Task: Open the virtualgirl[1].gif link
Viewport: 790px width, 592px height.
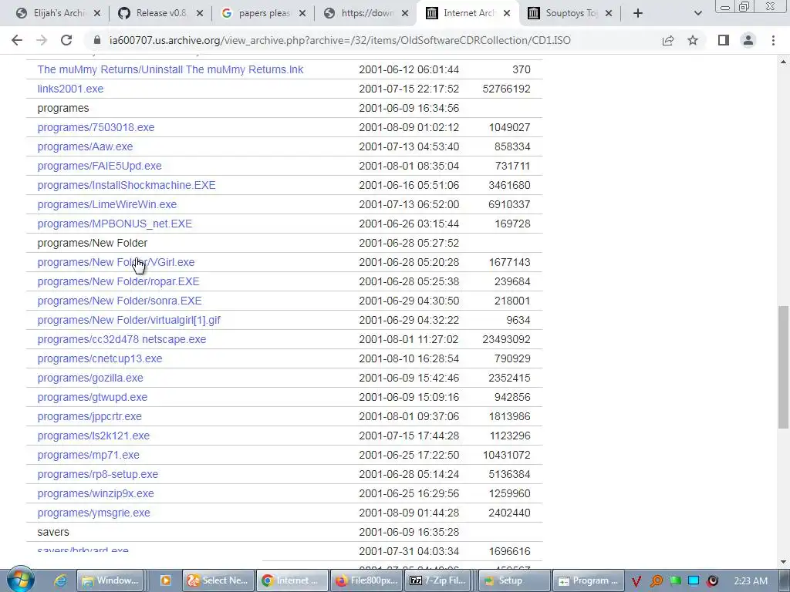Action: pyautogui.click(x=129, y=320)
